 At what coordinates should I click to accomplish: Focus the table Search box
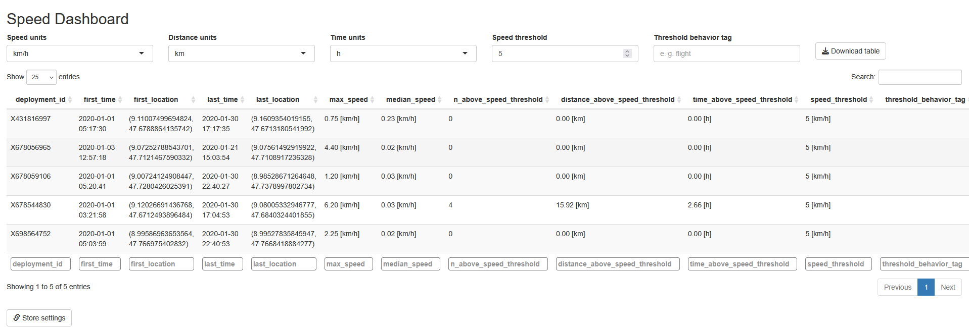pyautogui.click(x=920, y=77)
